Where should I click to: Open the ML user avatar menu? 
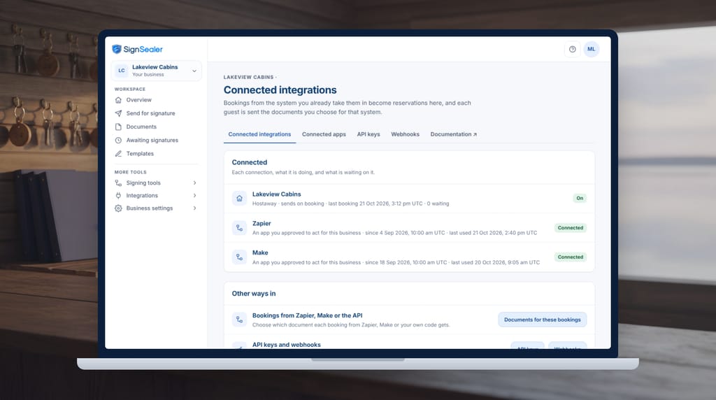pyautogui.click(x=592, y=50)
